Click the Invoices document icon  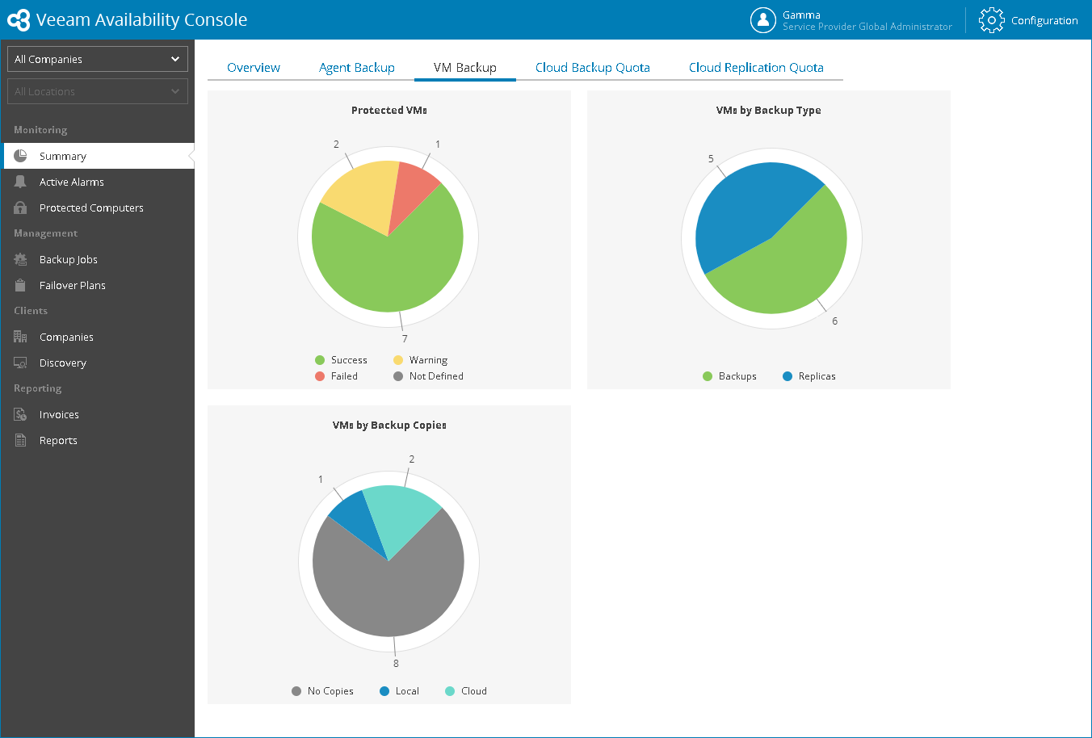tap(20, 414)
